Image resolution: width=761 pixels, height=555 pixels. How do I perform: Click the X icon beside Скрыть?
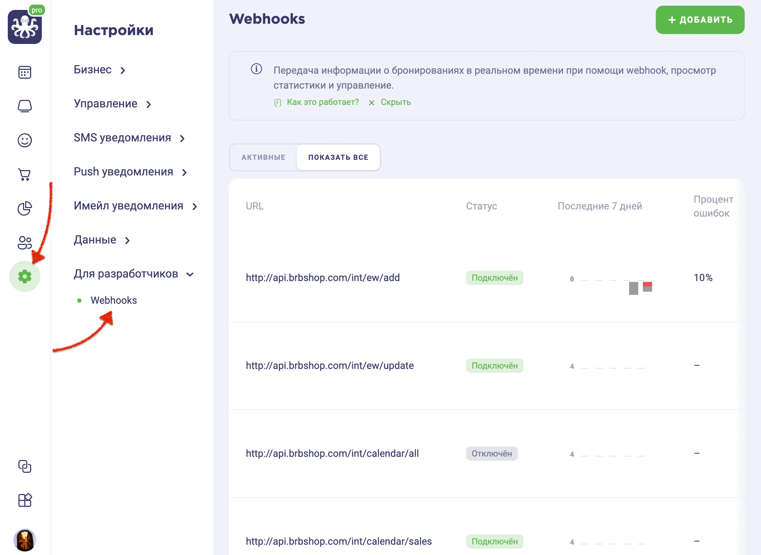[372, 103]
